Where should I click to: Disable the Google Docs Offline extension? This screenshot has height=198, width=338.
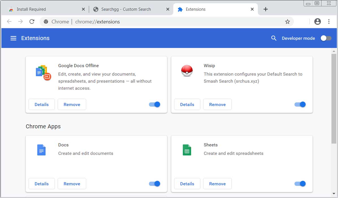point(154,104)
